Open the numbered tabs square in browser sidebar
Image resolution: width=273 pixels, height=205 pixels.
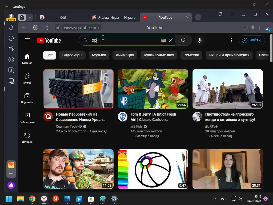[x=11, y=70]
